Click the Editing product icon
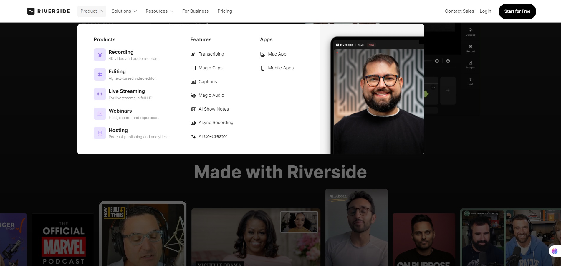 click(x=100, y=74)
